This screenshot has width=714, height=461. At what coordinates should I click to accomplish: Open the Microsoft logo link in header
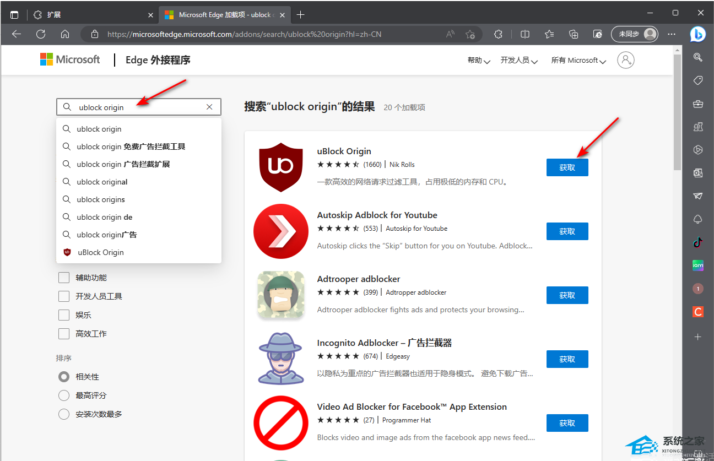(x=70, y=59)
